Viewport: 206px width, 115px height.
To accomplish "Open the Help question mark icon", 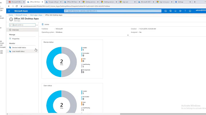I will 185,11.
